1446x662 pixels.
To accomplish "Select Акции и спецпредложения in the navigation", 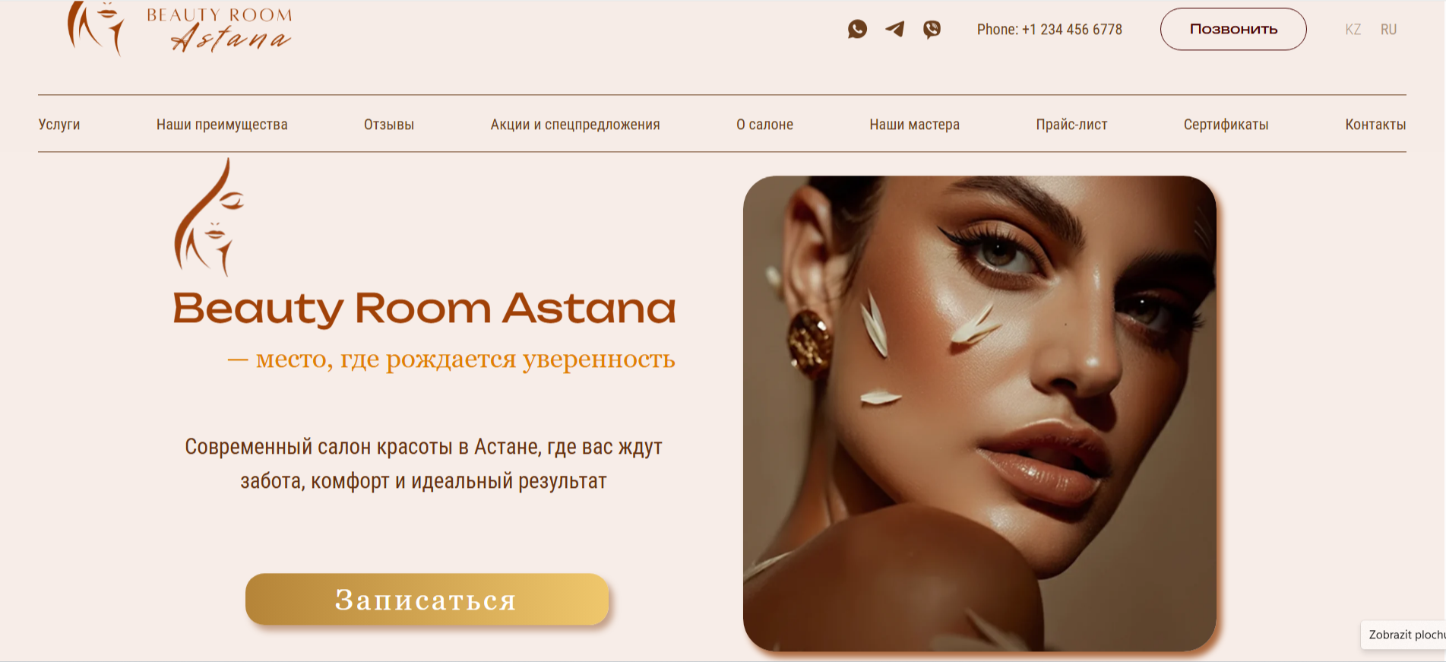I will [x=575, y=125].
